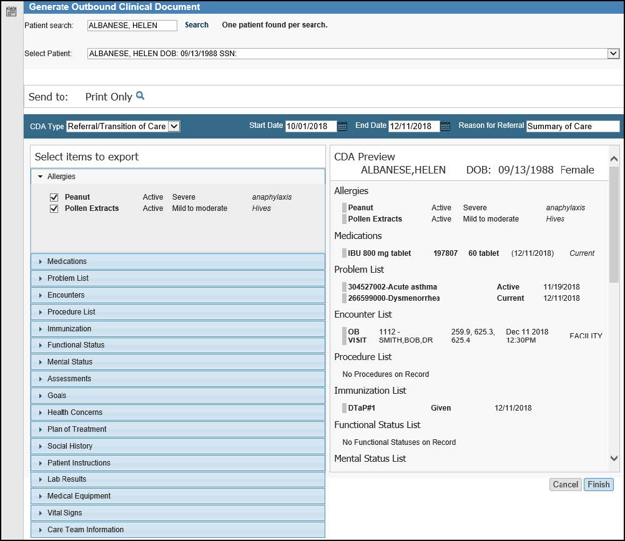Click 'No Procedures on Record' text

pos(385,374)
